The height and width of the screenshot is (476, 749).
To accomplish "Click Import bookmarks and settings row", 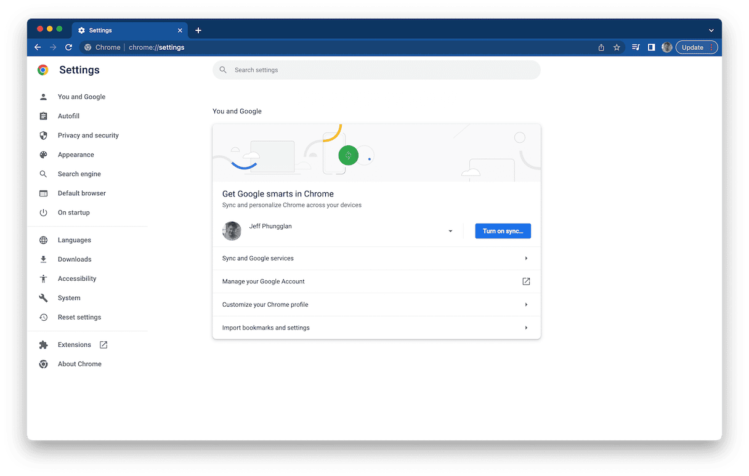I will point(376,328).
